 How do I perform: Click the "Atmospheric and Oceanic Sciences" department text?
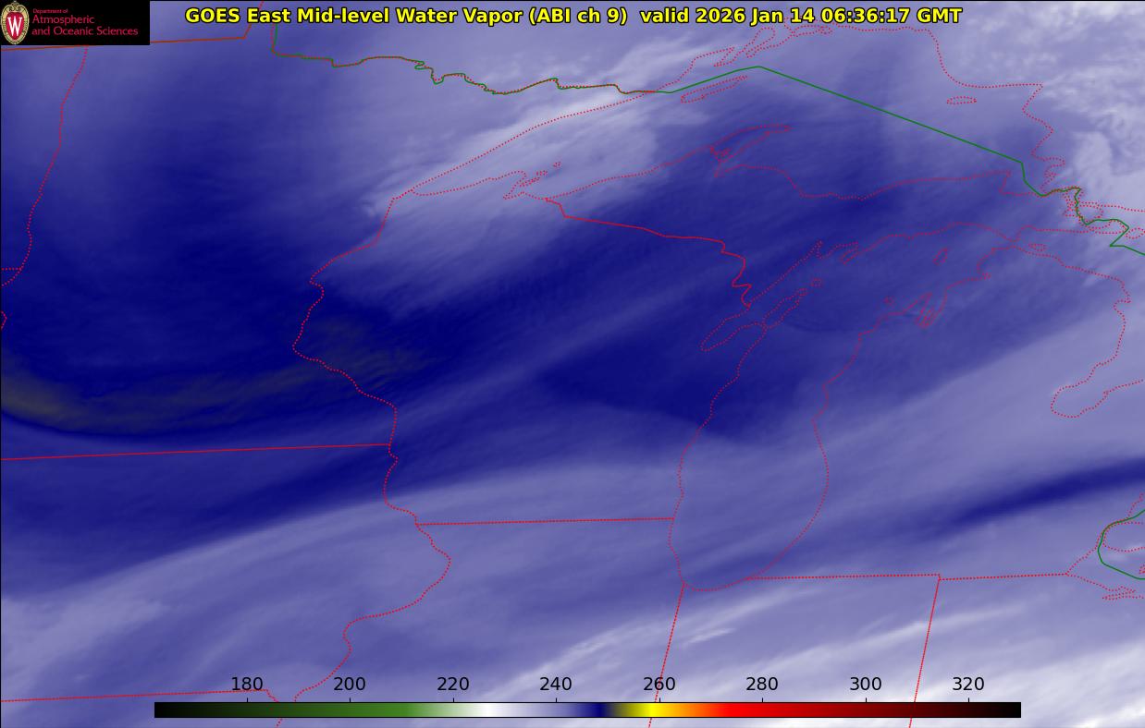[x=84, y=25]
